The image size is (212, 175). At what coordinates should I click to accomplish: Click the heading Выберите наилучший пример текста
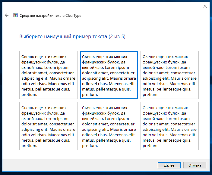(72, 37)
